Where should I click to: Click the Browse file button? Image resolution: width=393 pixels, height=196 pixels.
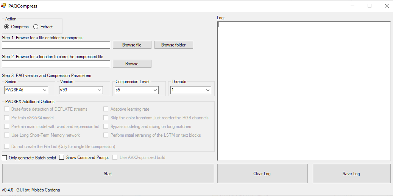[x=132, y=45]
